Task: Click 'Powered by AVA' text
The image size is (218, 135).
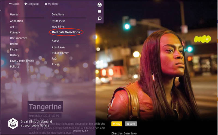Action: [x=81, y=131]
